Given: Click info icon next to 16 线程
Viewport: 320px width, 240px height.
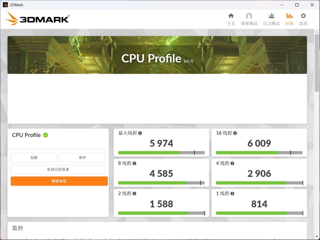Looking at the screenshot, I should pyautogui.click(x=235, y=133).
